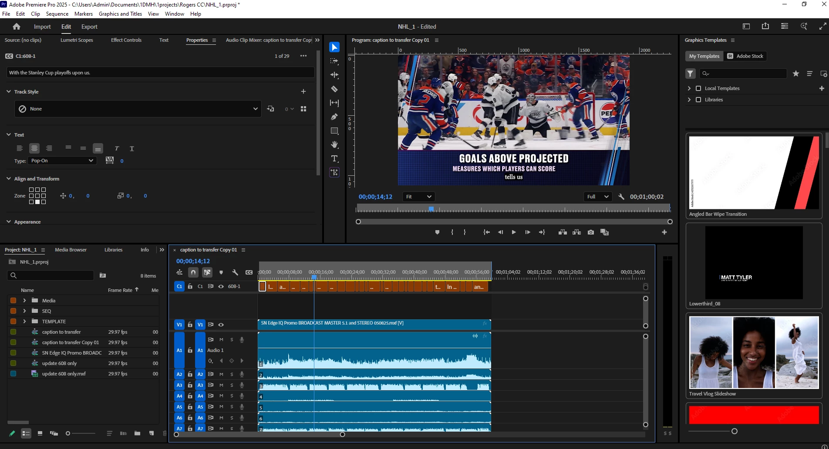Center align caption text
The height and width of the screenshot is (449, 829).
[34, 148]
